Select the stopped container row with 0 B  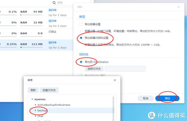36,34
